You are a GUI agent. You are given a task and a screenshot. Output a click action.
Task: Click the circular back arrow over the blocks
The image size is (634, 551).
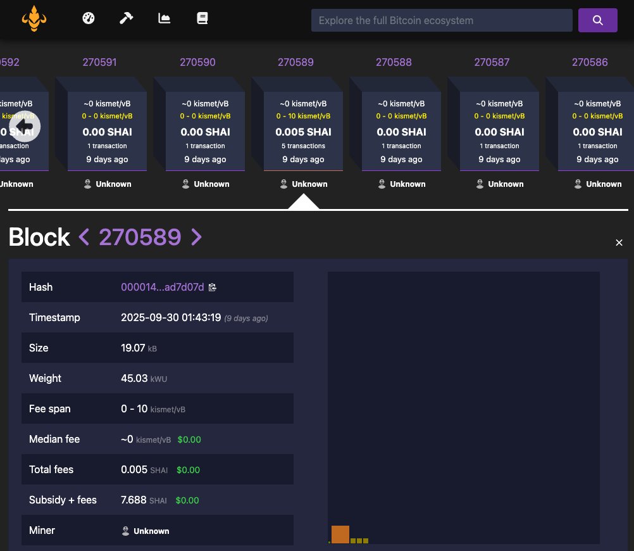[25, 126]
